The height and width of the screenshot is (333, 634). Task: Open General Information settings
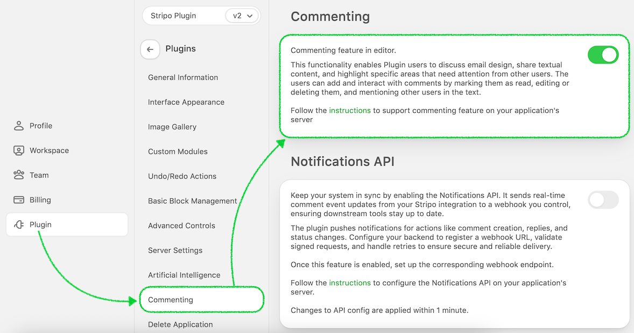[x=183, y=77]
